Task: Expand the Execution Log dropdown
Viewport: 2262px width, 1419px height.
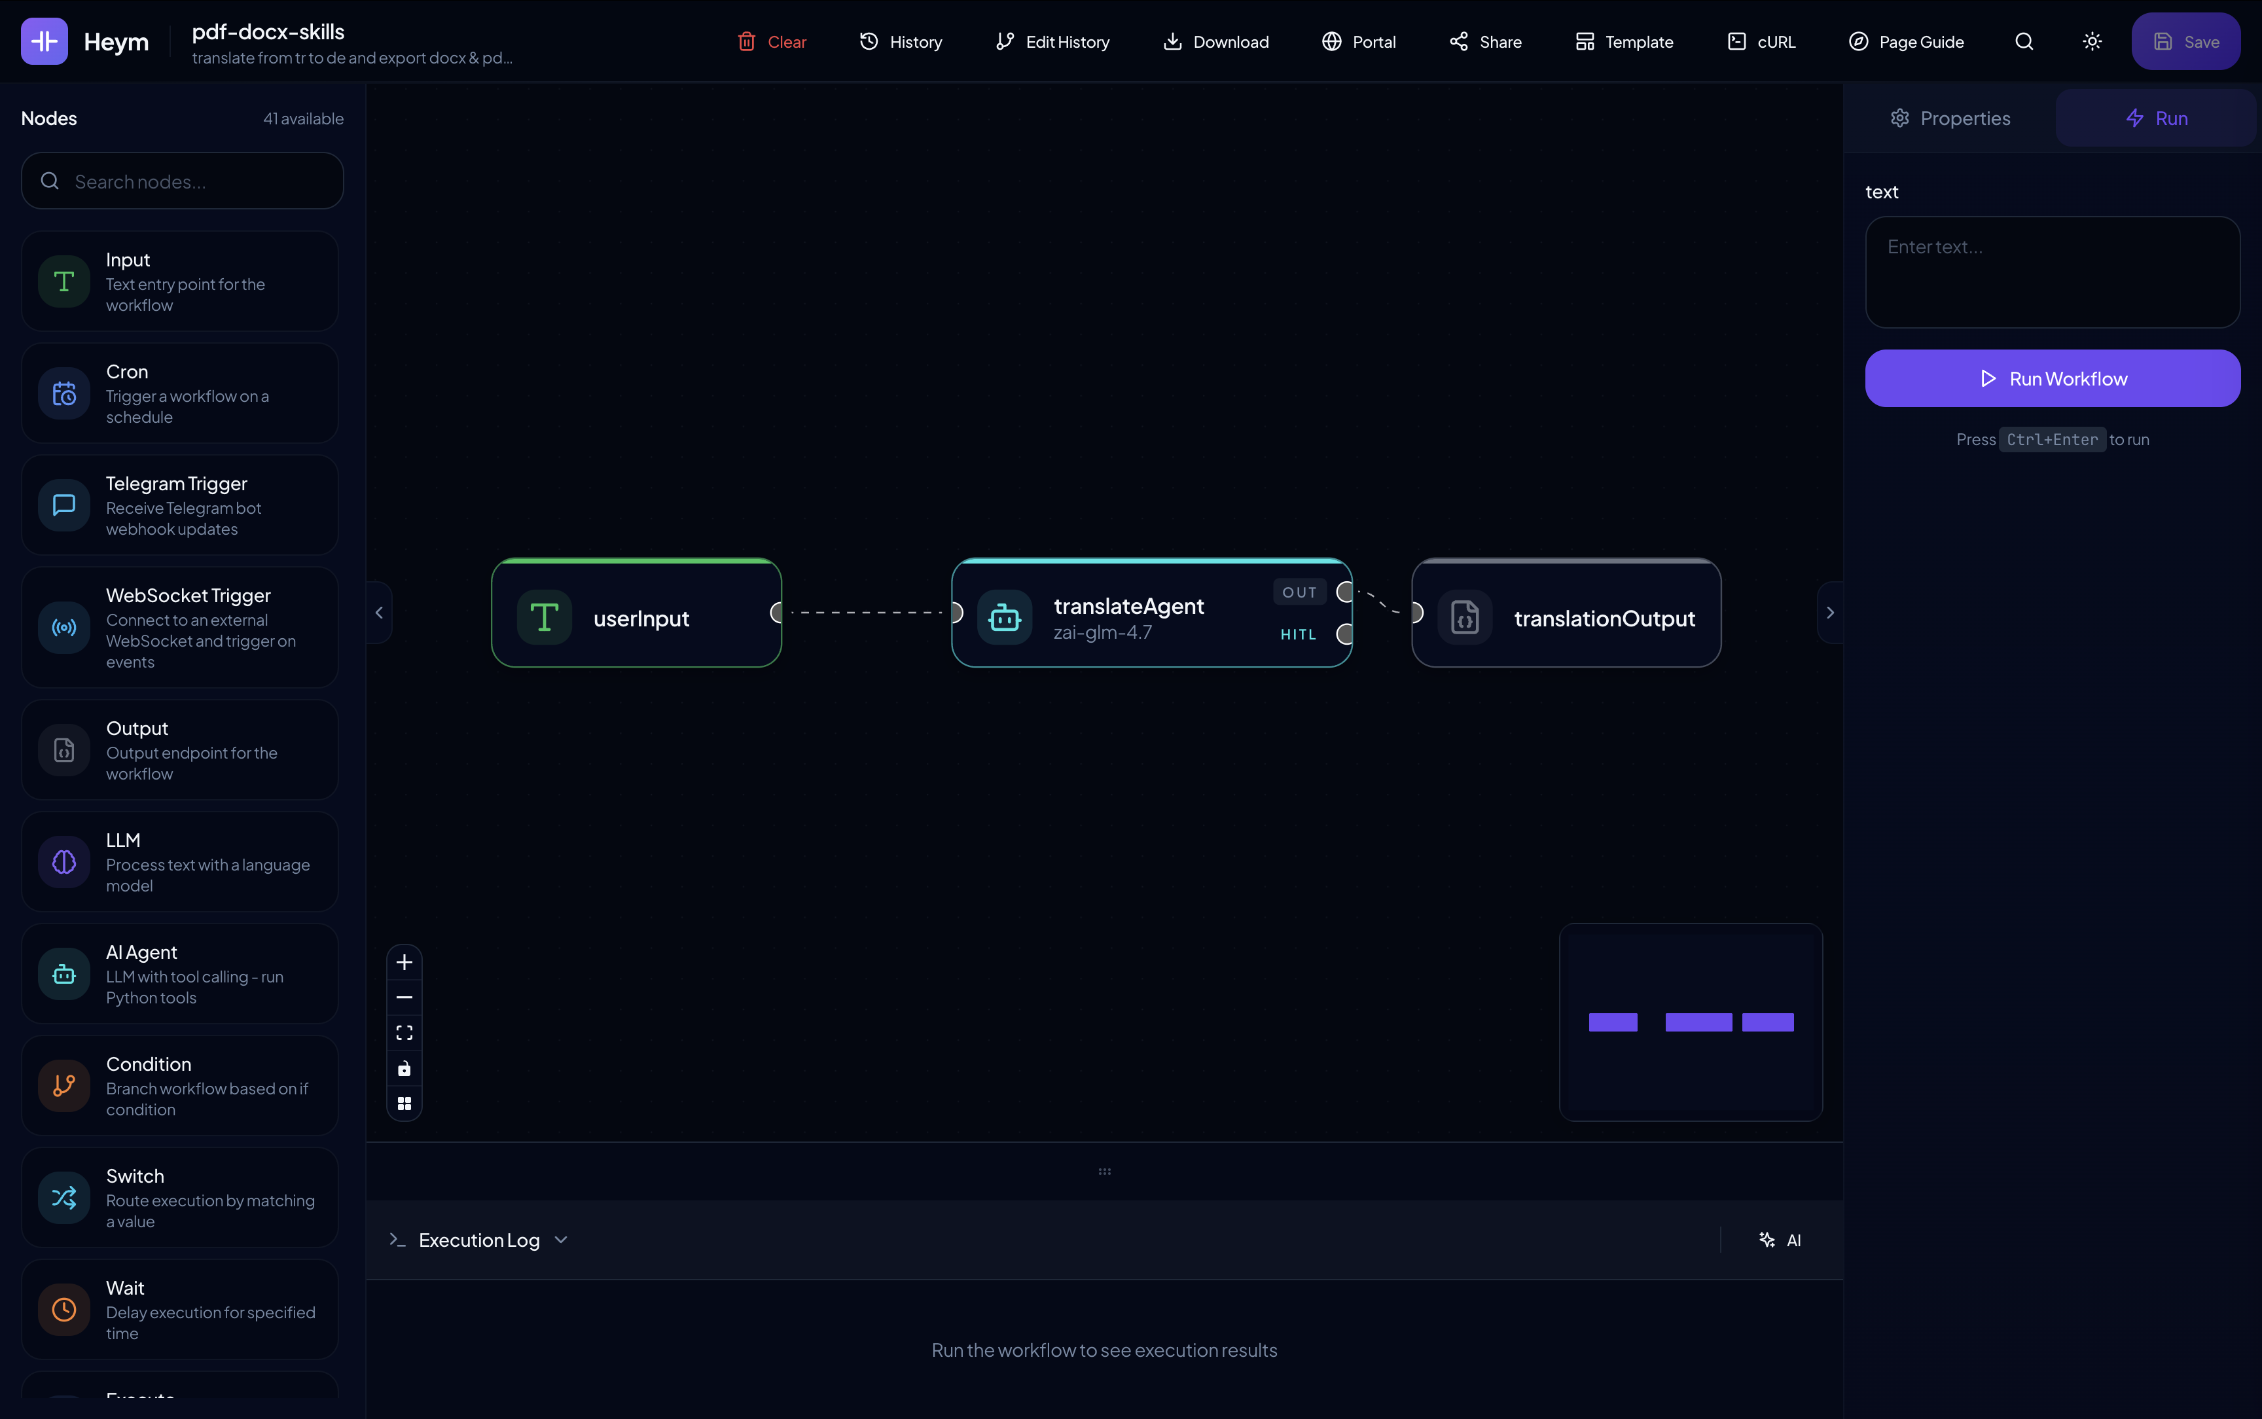Action: click(x=561, y=1239)
